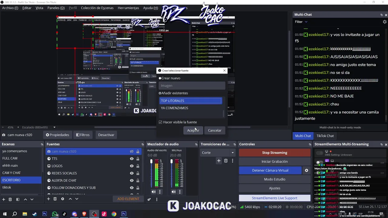Delete the transition using trash icon
Viewport: 388px width, 218px height.
tap(226, 161)
